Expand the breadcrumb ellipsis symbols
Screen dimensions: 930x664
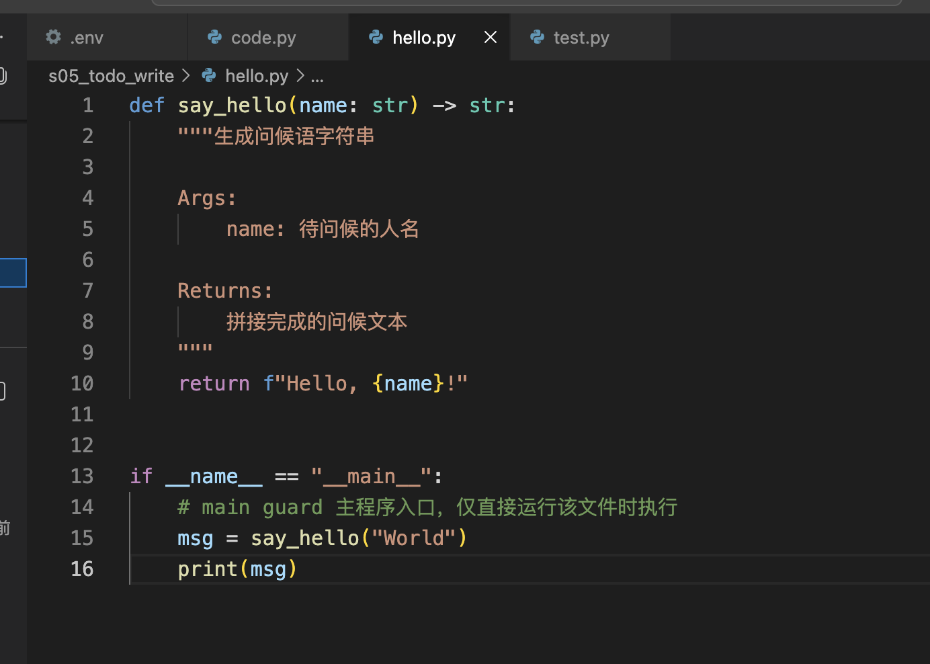(x=317, y=77)
